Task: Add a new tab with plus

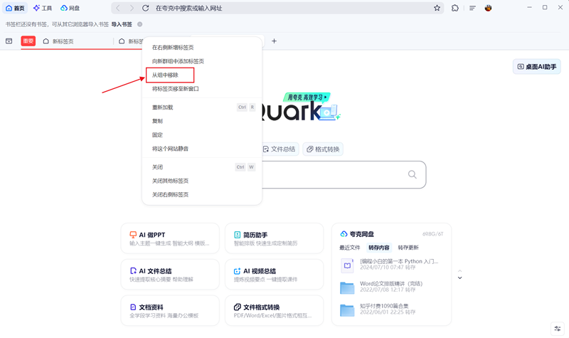Action: (x=274, y=41)
